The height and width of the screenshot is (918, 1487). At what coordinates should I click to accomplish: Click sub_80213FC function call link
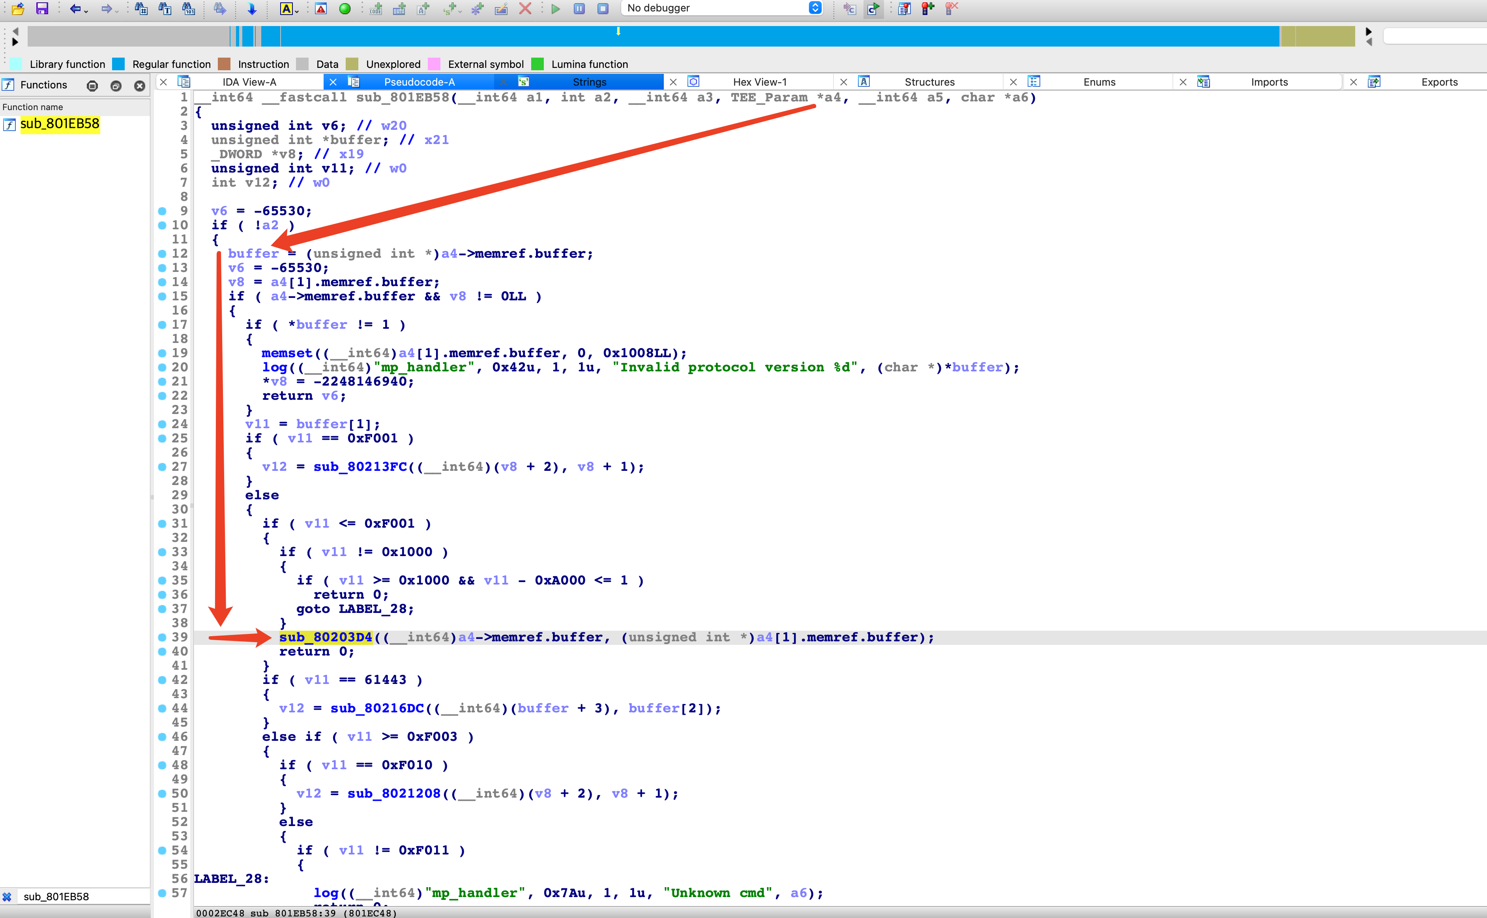pos(360,467)
